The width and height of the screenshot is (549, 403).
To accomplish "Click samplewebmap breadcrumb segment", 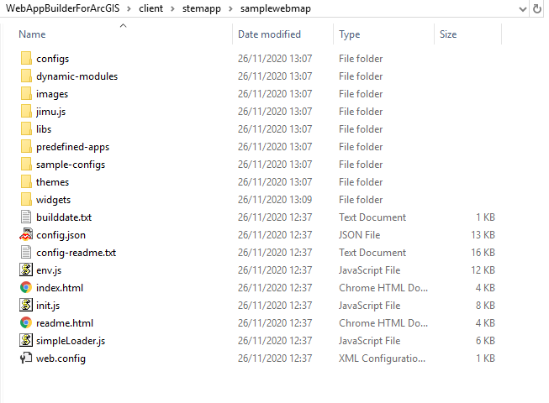I will (x=276, y=8).
